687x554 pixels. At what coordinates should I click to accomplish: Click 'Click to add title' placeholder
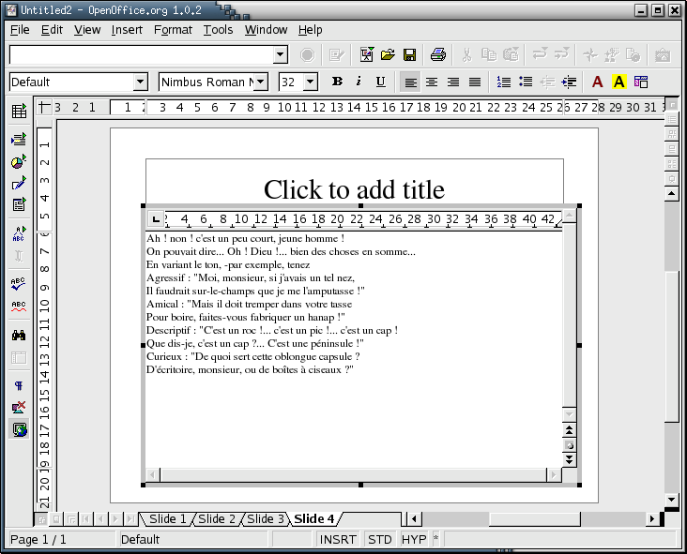click(x=354, y=189)
